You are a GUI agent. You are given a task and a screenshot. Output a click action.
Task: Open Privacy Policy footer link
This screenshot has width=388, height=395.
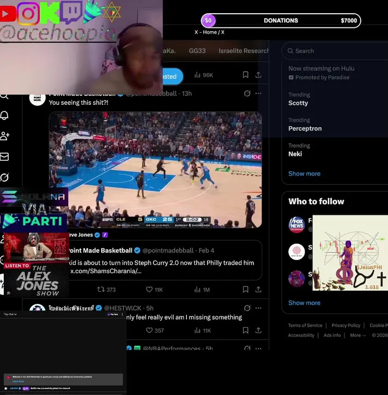coord(346,325)
